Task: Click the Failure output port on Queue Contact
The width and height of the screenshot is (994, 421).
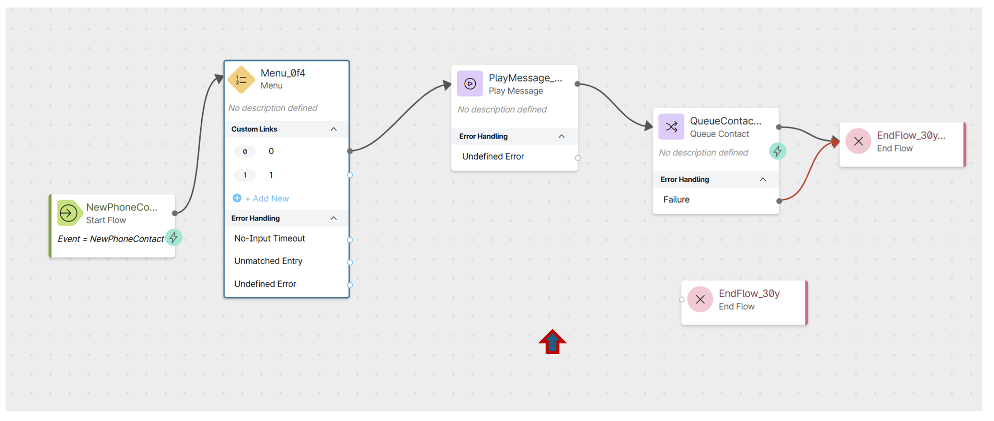Action: pos(779,201)
